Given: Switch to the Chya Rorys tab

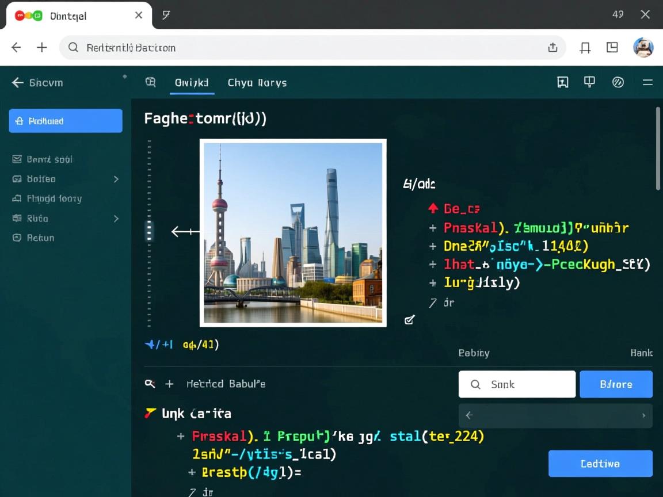Looking at the screenshot, I should coord(257,82).
